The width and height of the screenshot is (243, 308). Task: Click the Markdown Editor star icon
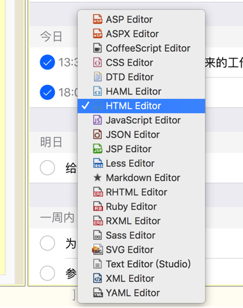click(97, 178)
